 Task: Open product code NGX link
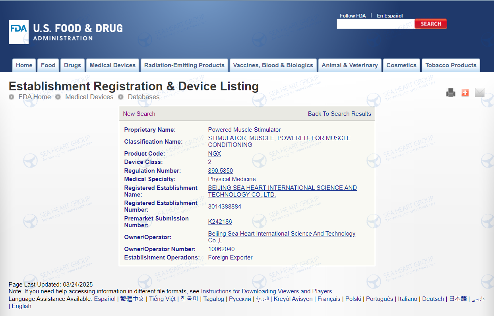(214, 154)
